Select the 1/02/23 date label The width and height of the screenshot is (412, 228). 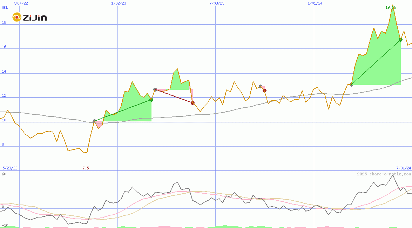(119, 3)
